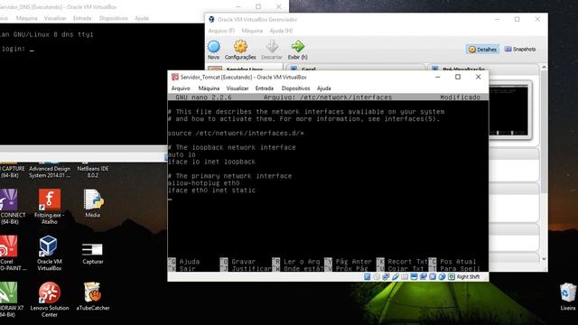The image size is (578, 325).
Task: Open Visualizar menu in Servidor_DNS window
Action: pos(55,18)
